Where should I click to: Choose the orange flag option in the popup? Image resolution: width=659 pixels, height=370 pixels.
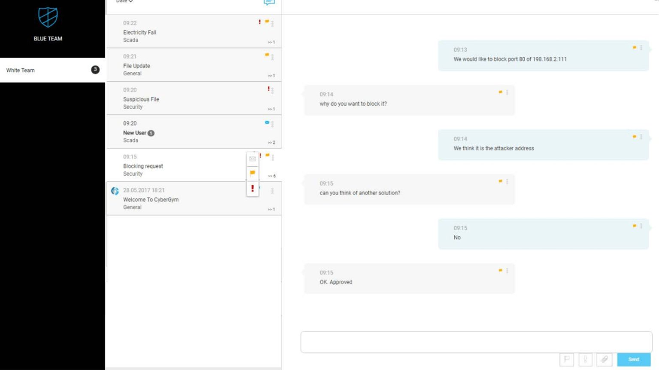(252, 173)
